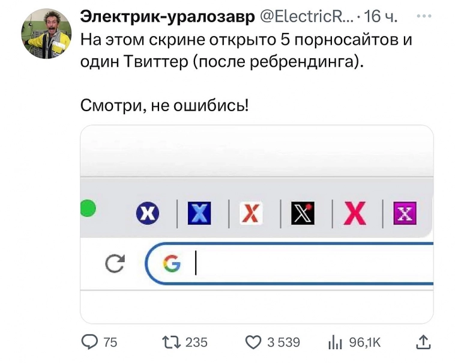Retweet the post using the repost icon

(x=172, y=342)
